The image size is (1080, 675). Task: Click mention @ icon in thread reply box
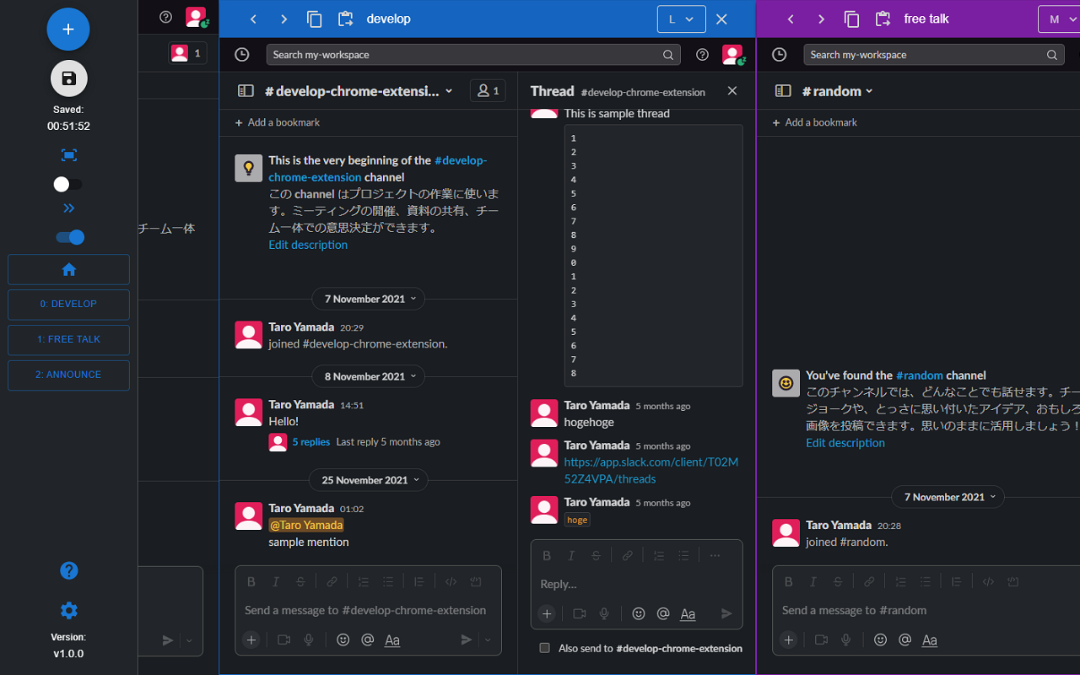point(663,613)
